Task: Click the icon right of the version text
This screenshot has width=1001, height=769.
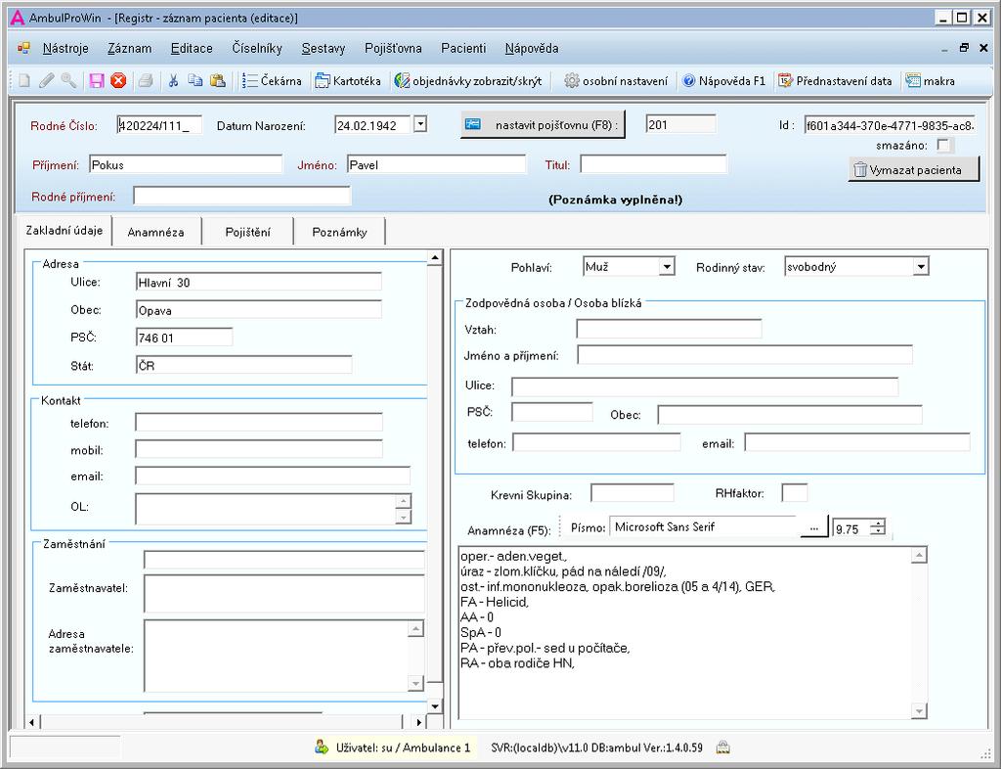Action: [x=722, y=747]
